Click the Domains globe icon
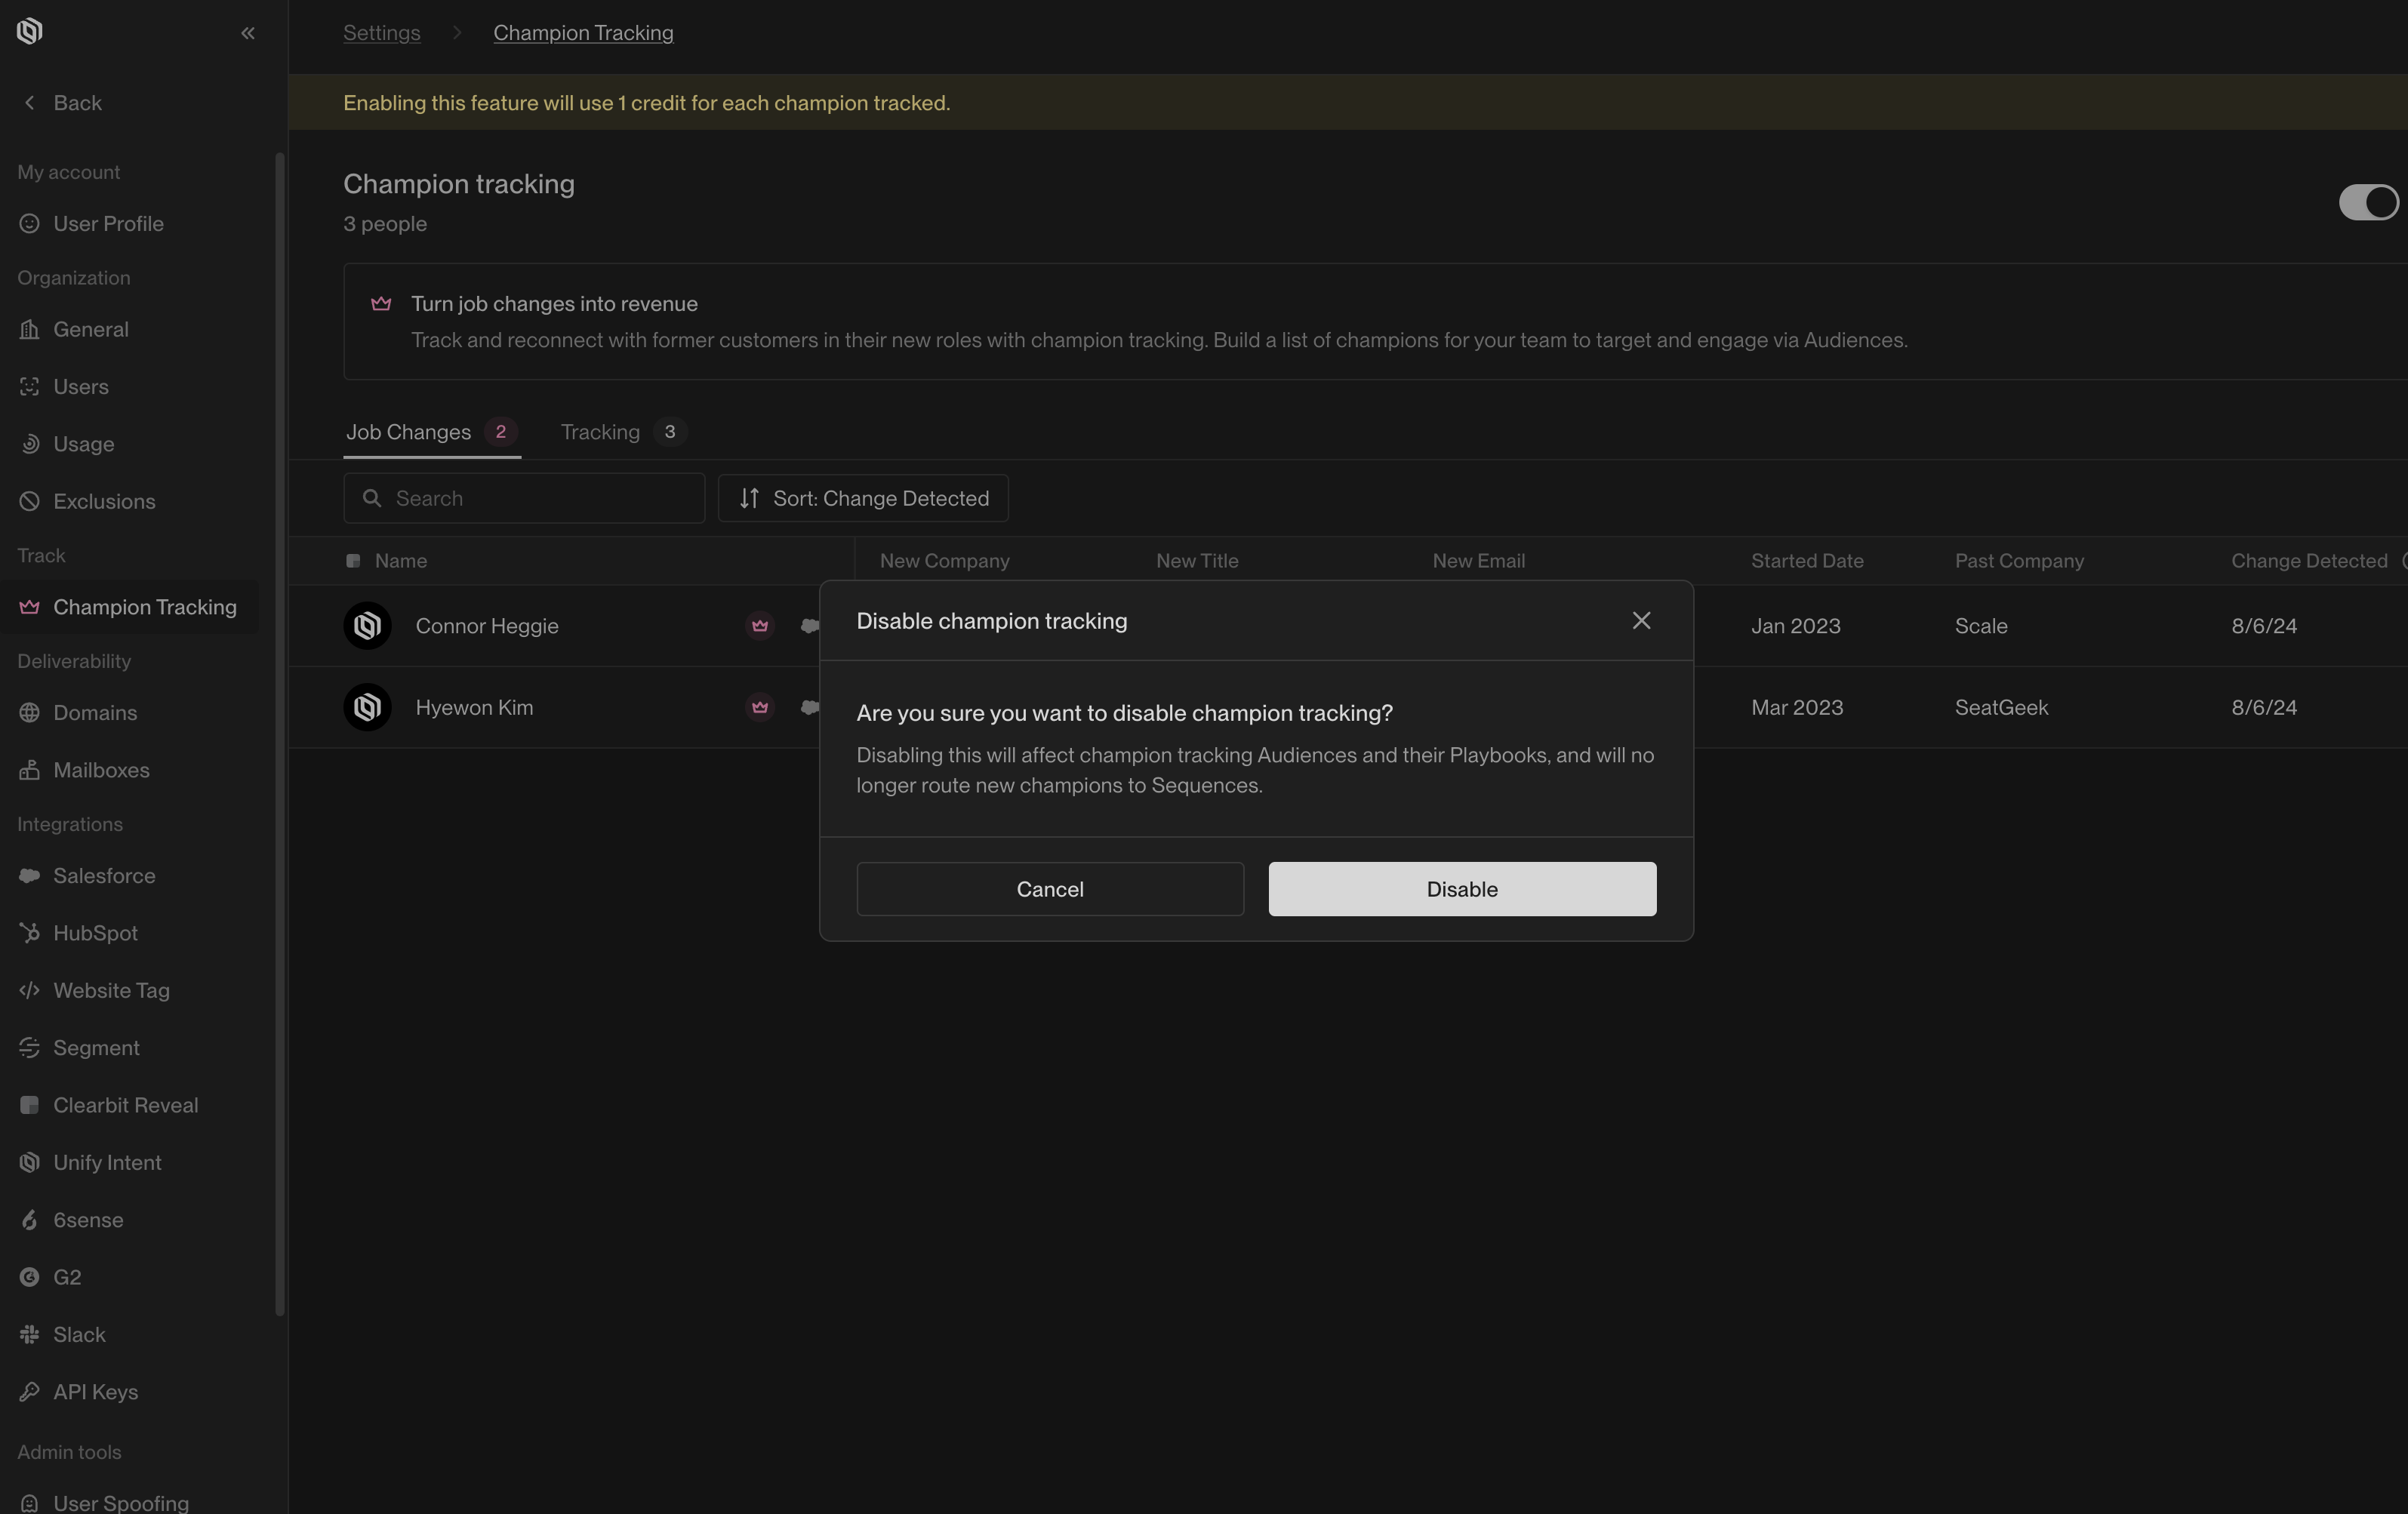The image size is (2408, 1514). (x=29, y=713)
